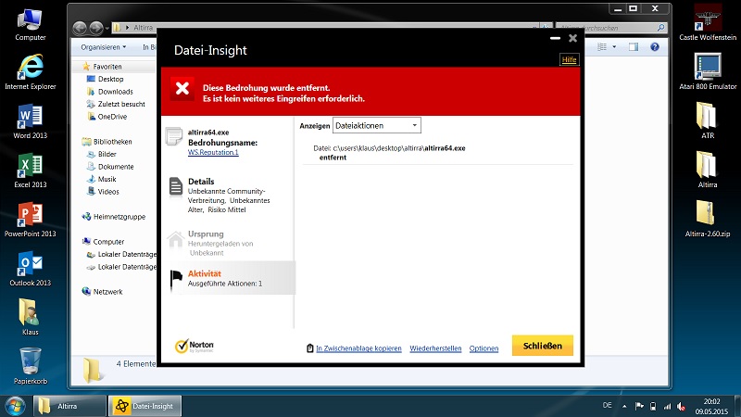The width and height of the screenshot is (741, 417).
Task: Open the Altirra folder on desktop
Action: pyautogui.click(x=708, y=171)
